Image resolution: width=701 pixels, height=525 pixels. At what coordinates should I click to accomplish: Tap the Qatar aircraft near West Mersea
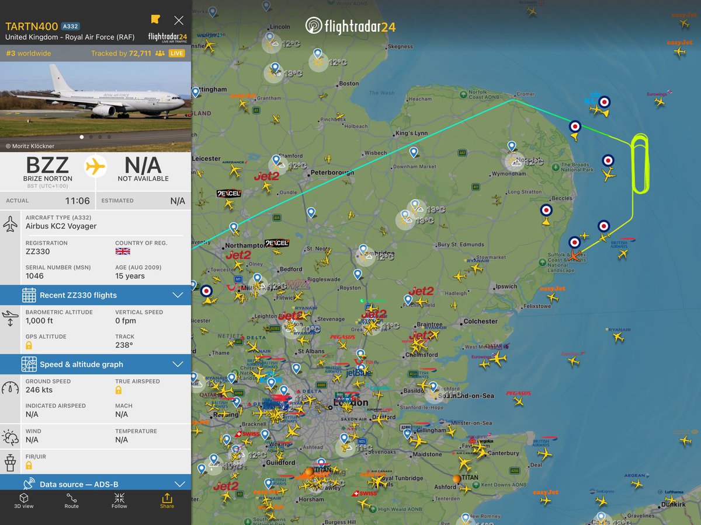(x=497, y=358)
